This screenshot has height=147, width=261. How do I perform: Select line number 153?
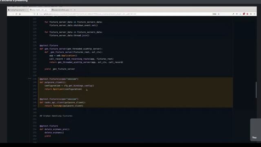click(x=34, y=126)
